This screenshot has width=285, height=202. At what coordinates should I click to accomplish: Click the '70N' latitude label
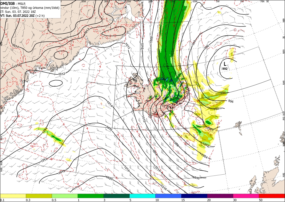(262, 1)
